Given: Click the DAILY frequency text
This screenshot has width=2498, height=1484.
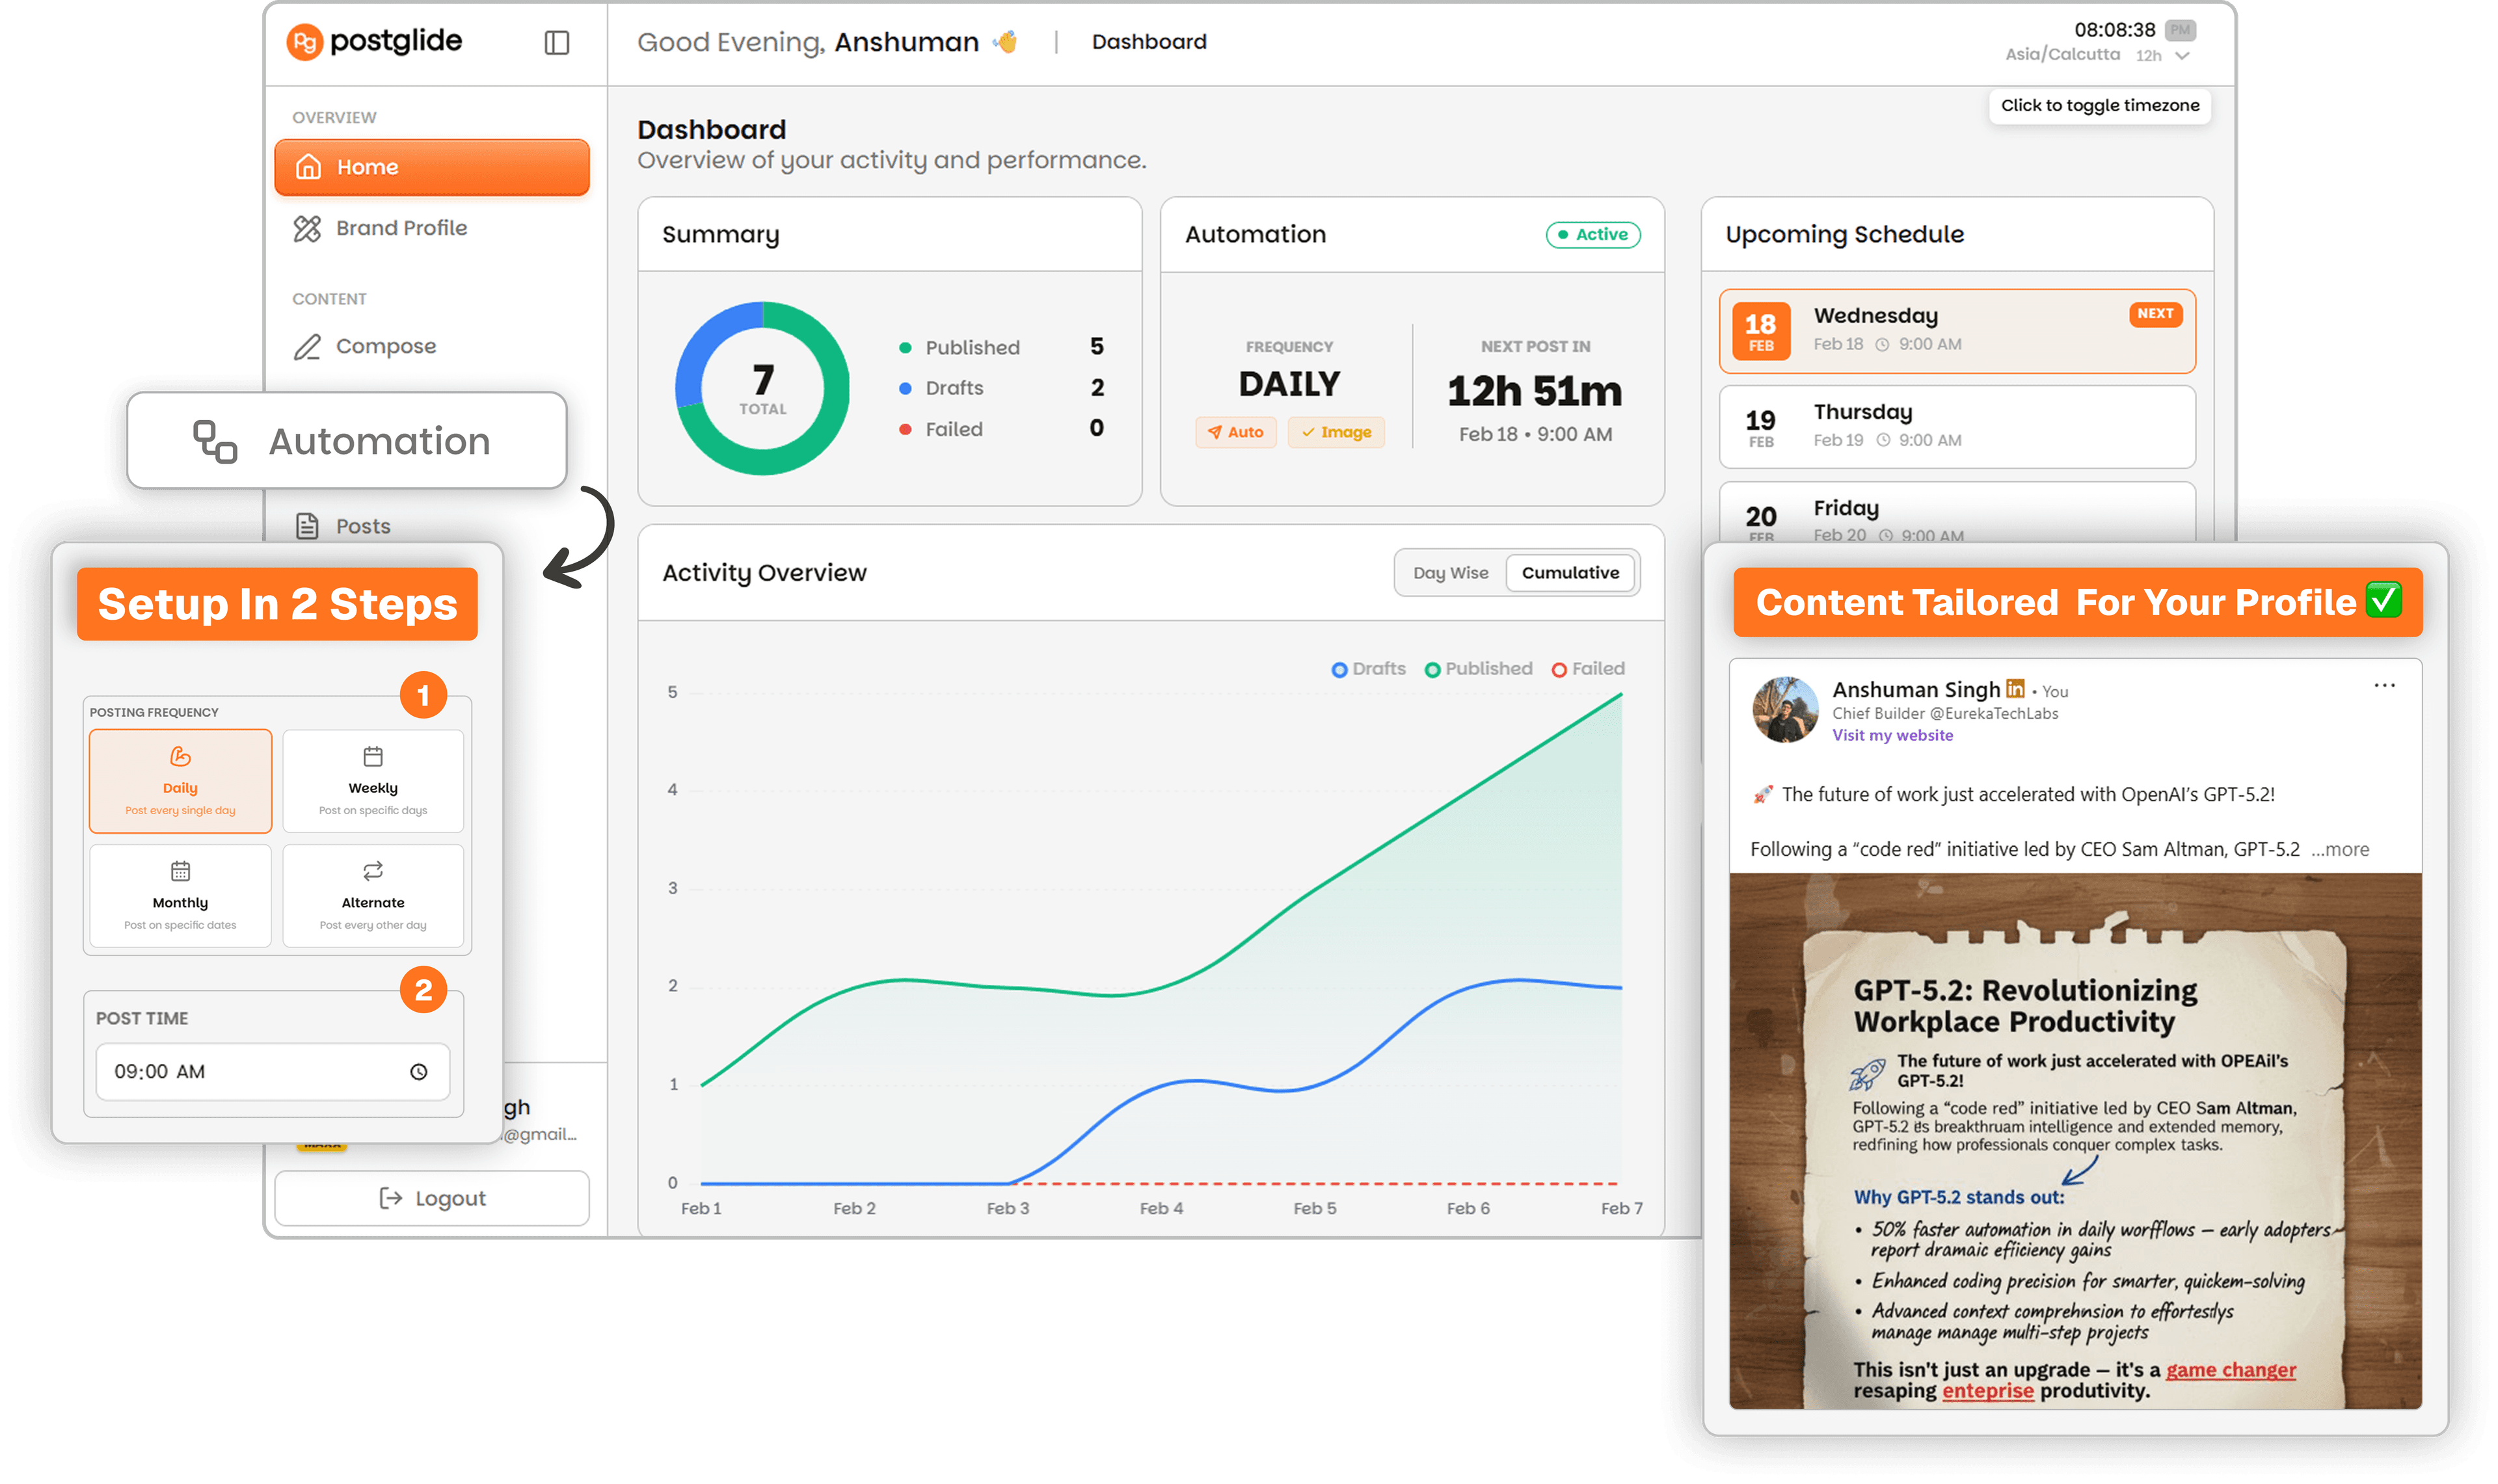Looking at the screenshot, I should pyautogui.click(x=1289, y=384).
